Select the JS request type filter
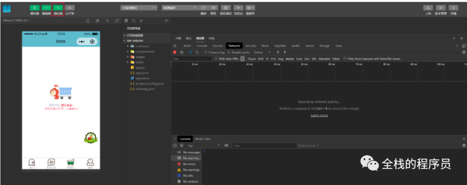 267,59
